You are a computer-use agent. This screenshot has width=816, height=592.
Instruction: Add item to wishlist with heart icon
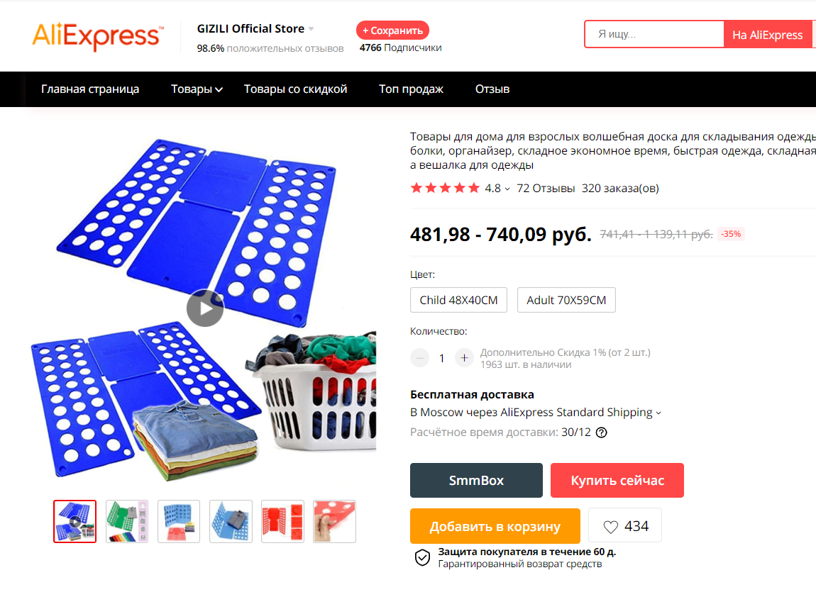pyautogui.click(x=625, y=526)
